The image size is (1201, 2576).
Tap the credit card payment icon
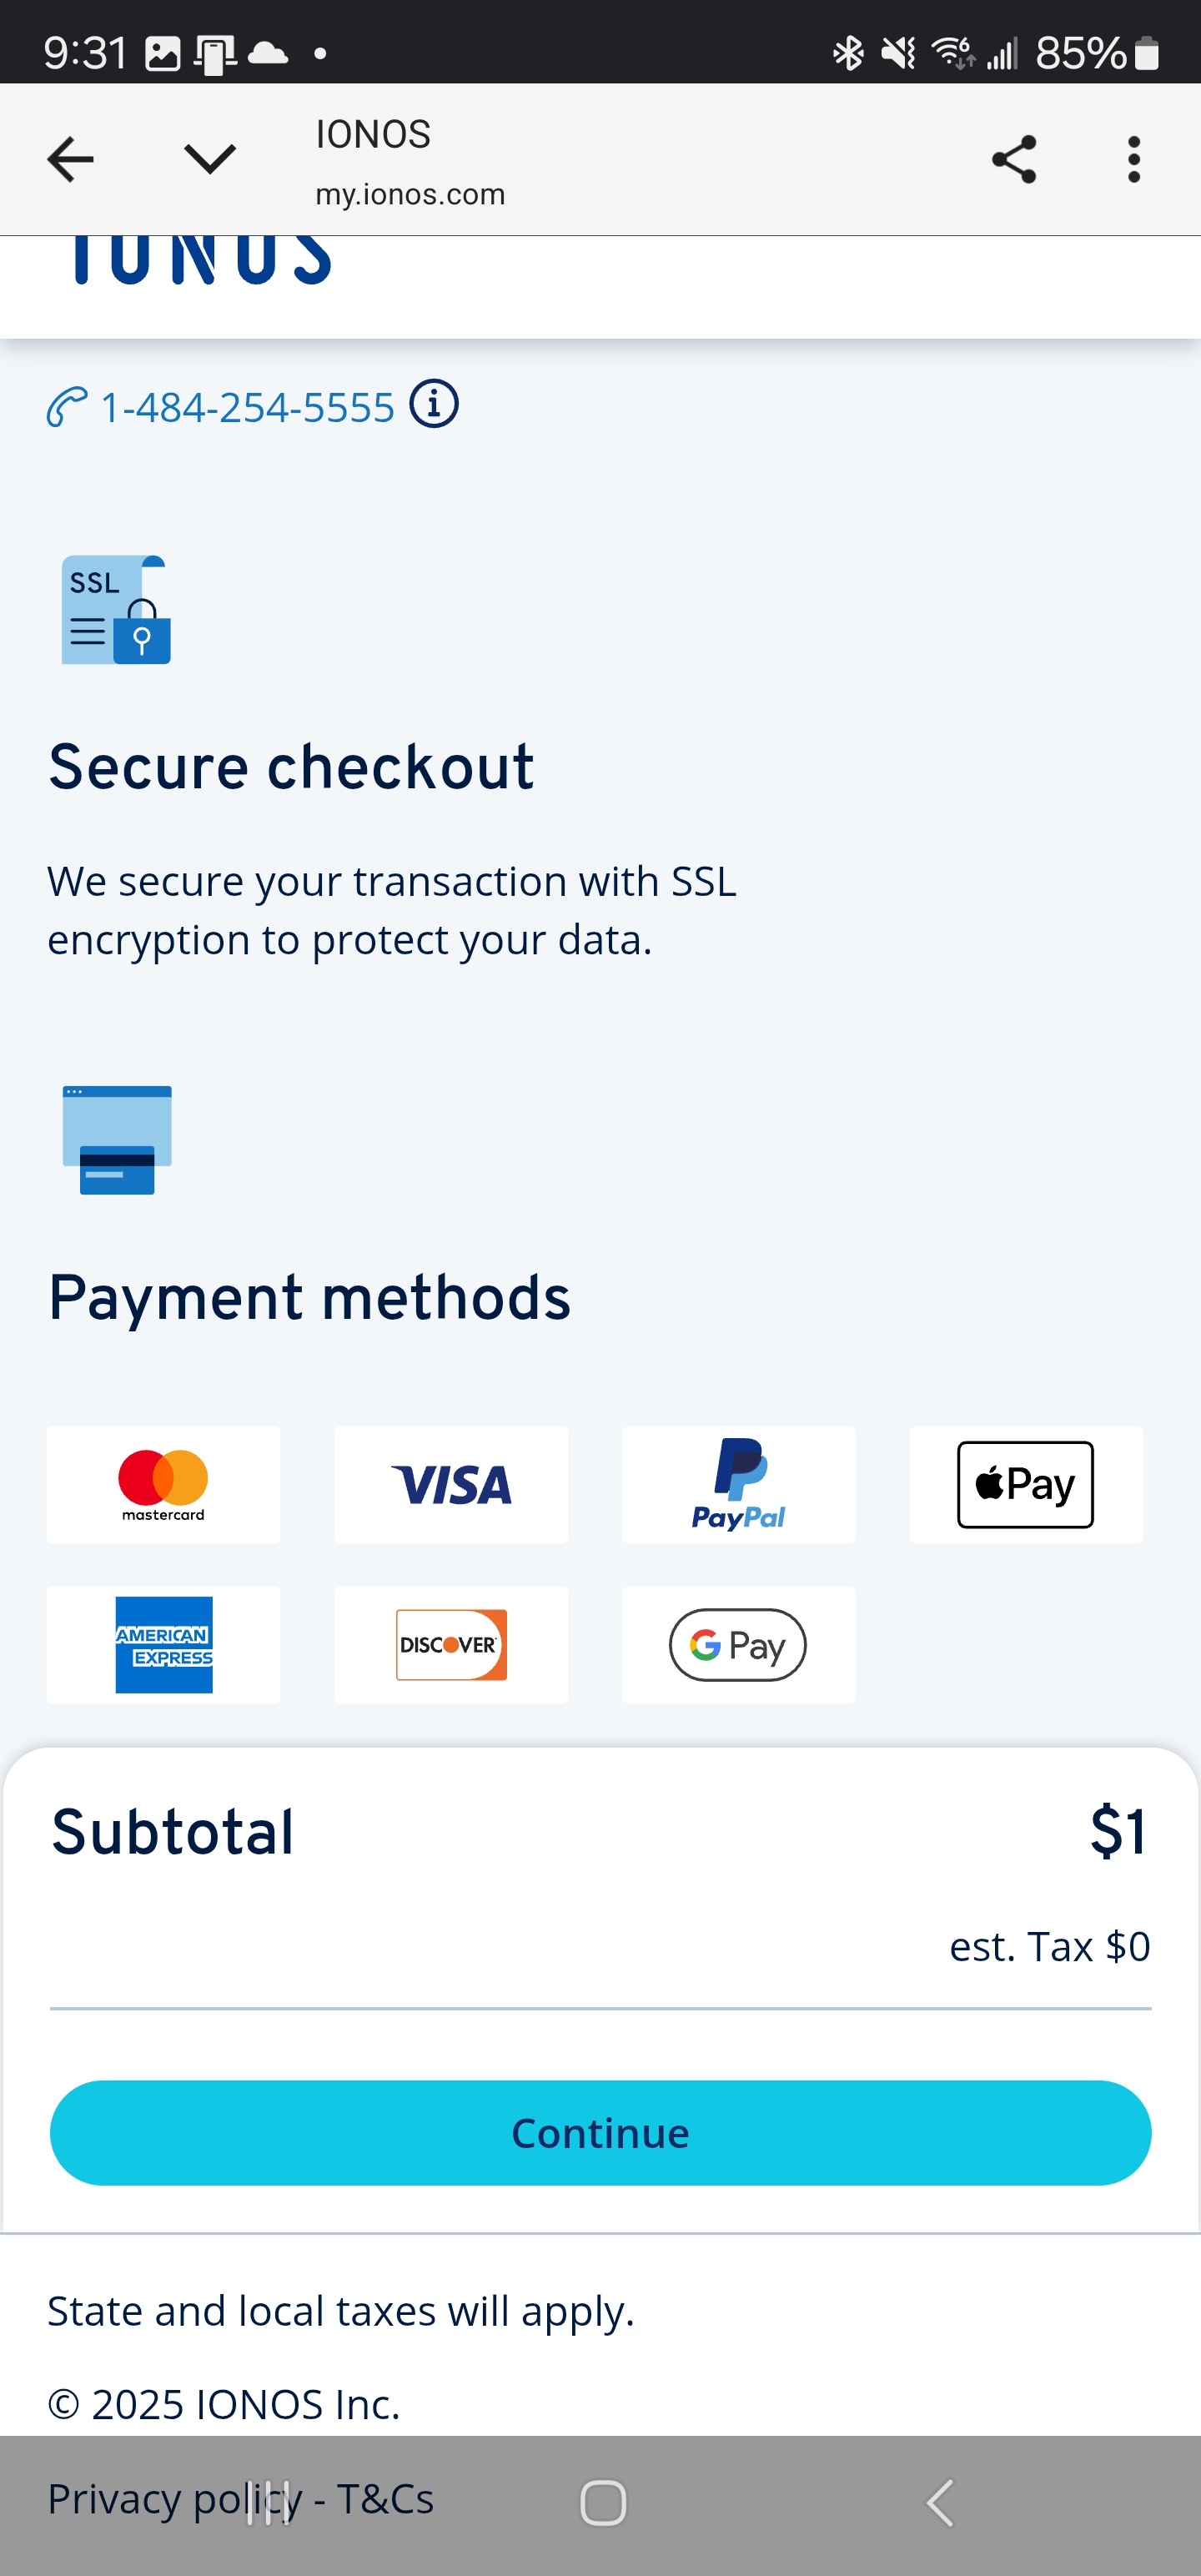[117, 1140]
